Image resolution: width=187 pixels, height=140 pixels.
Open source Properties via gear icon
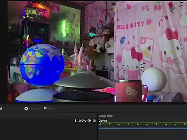click(x=26, y=108)
